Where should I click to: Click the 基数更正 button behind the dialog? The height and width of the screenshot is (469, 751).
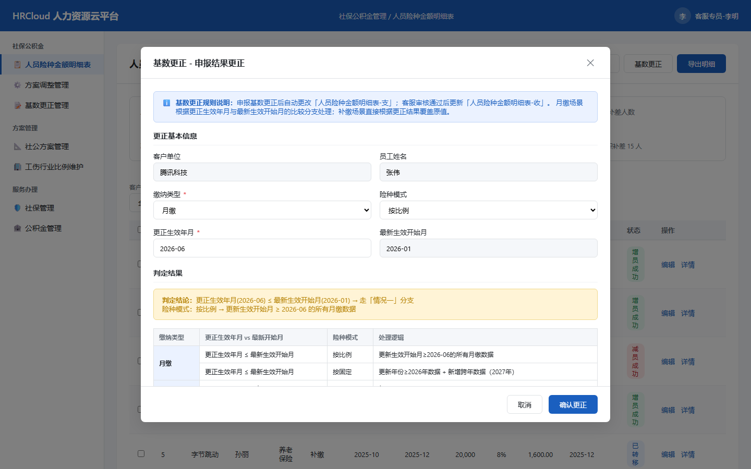(648, 64)
